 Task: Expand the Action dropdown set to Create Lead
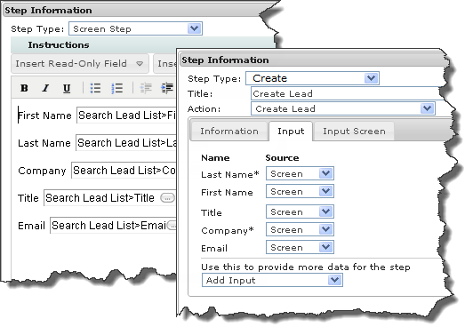click(x=343, y=108)
